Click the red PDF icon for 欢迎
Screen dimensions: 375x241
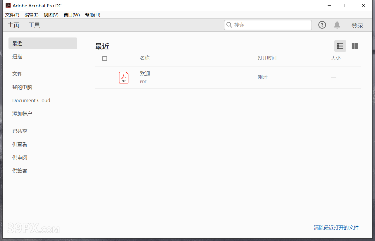[x=124, y=78]
